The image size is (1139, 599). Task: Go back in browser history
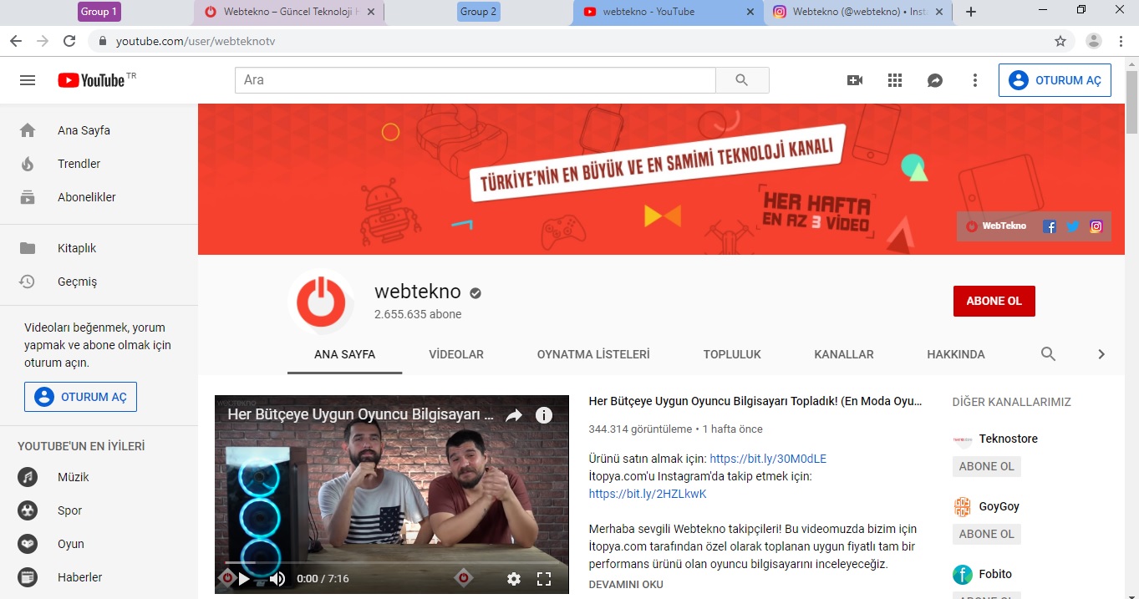16,41
